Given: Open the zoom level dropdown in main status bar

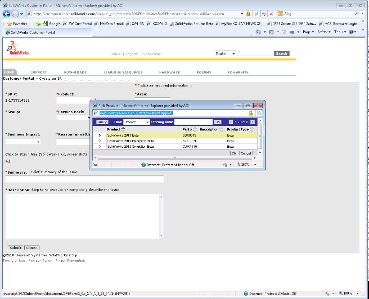Looking at the screenshot, I should pos(357,293).
